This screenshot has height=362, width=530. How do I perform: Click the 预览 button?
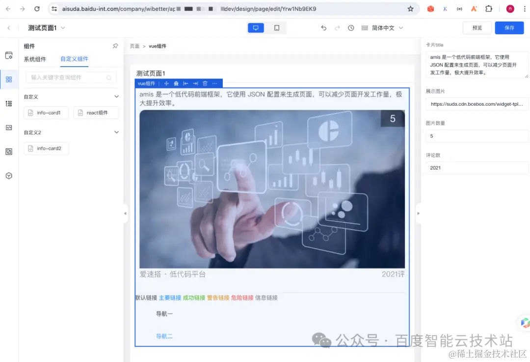477,28
